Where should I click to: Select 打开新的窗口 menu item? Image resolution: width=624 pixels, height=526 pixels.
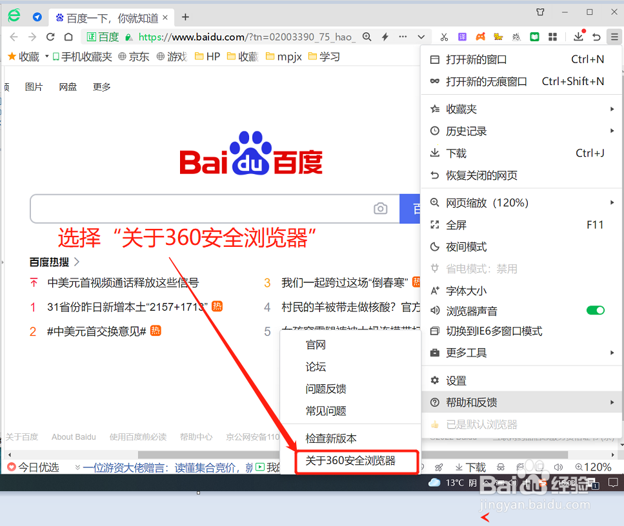[521, 60]
